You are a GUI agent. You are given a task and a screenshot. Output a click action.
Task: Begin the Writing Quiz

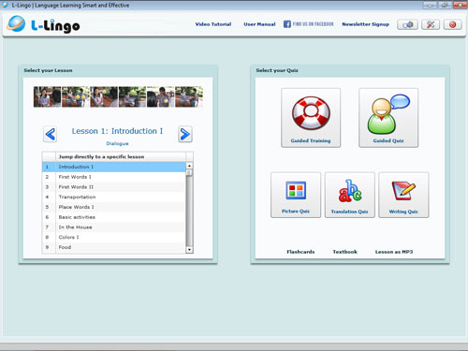tap(403, 195)
